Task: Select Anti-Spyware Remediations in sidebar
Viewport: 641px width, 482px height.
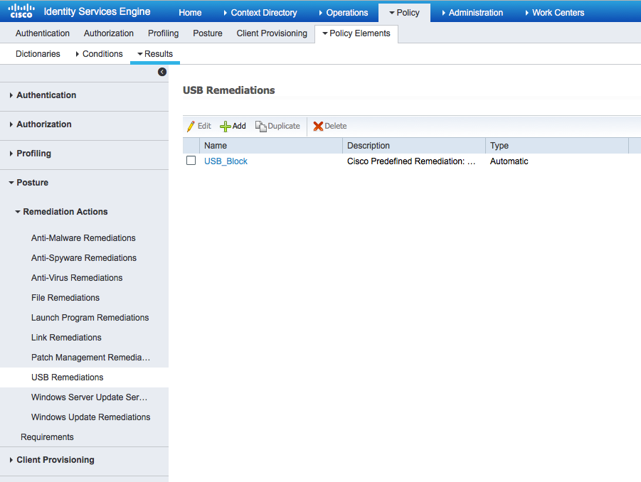Action: 84,258
